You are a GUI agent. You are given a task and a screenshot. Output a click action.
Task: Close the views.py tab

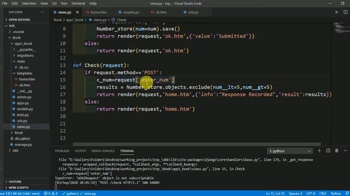[x=77, y=12]
